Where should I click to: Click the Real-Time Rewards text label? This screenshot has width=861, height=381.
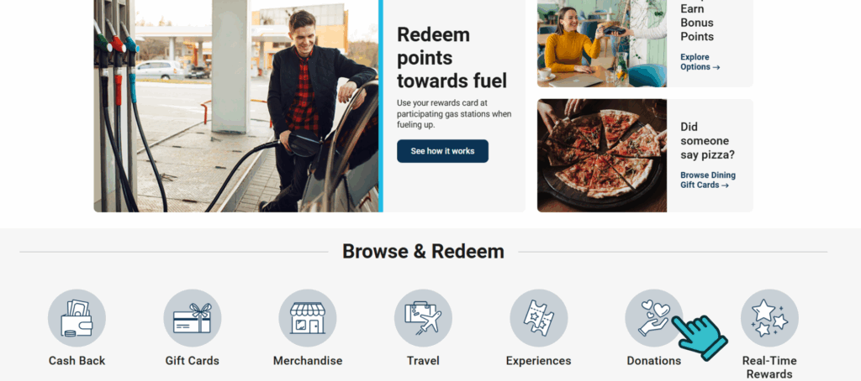click(x=769, y=368)
